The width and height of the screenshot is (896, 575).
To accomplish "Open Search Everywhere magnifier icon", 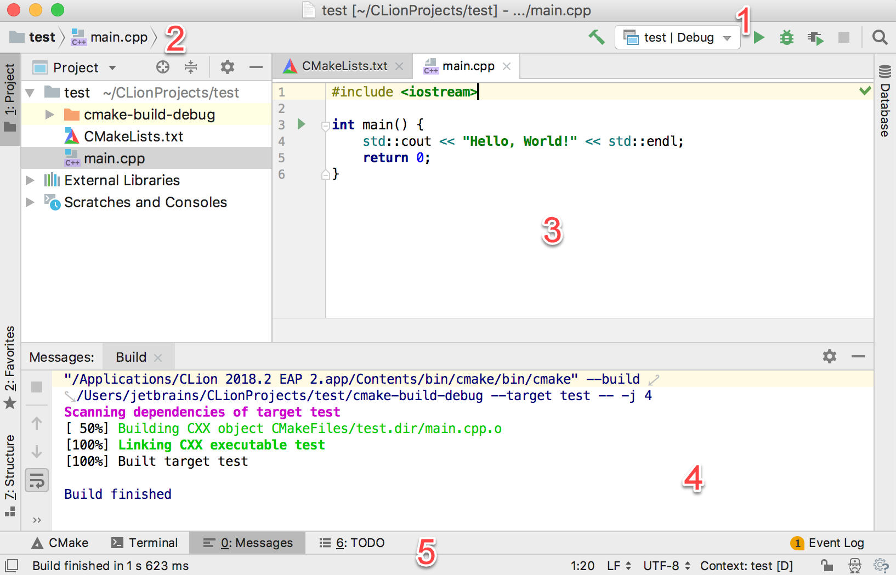I will point(880,37).
